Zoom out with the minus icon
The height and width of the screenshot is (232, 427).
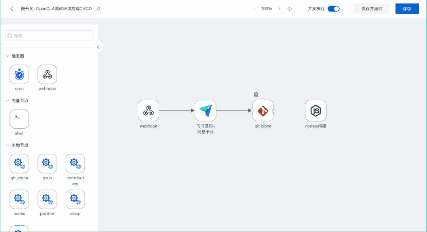[x=254, y=9]
